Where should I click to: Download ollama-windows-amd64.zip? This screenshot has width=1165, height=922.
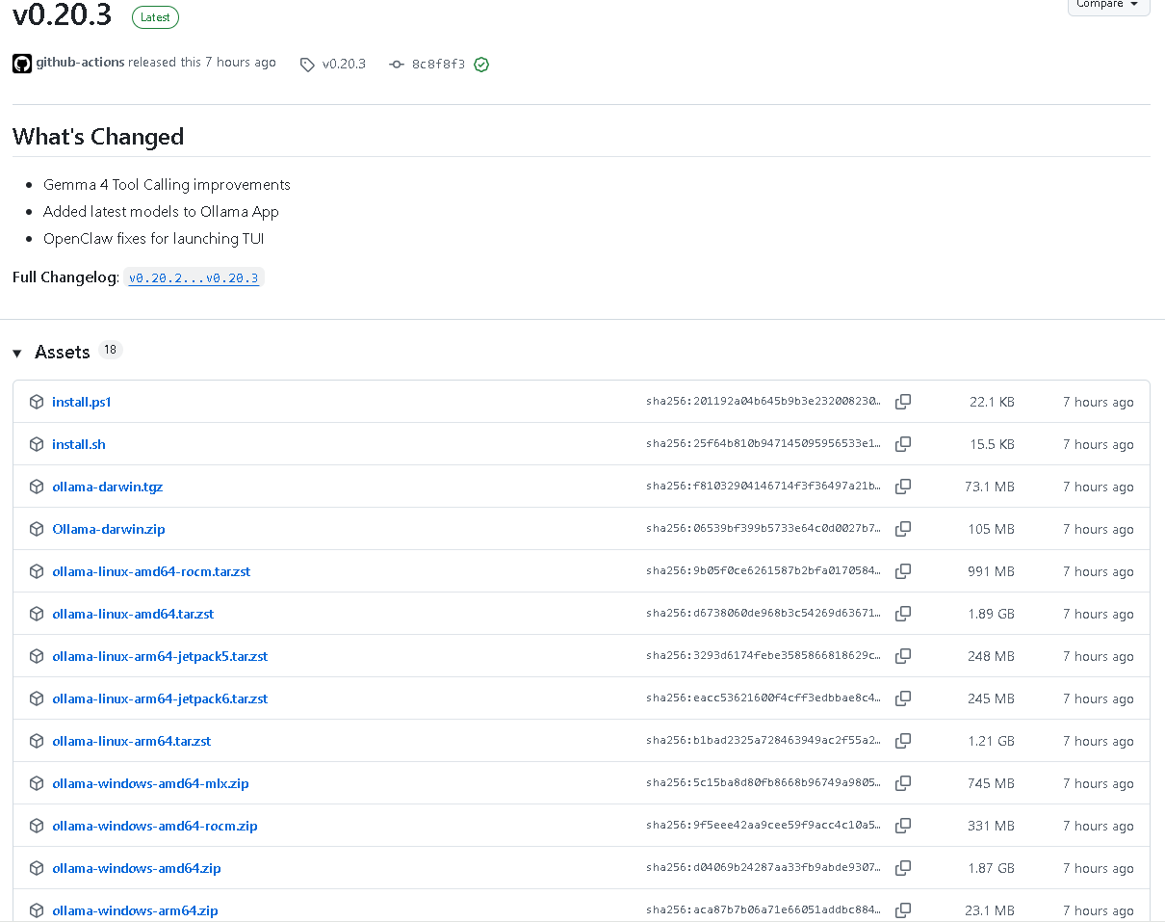[137, 868]
